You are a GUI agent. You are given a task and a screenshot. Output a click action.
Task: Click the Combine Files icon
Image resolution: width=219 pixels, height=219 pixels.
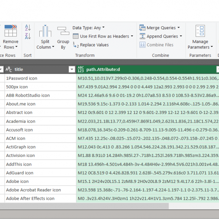(x=142, y=45)
